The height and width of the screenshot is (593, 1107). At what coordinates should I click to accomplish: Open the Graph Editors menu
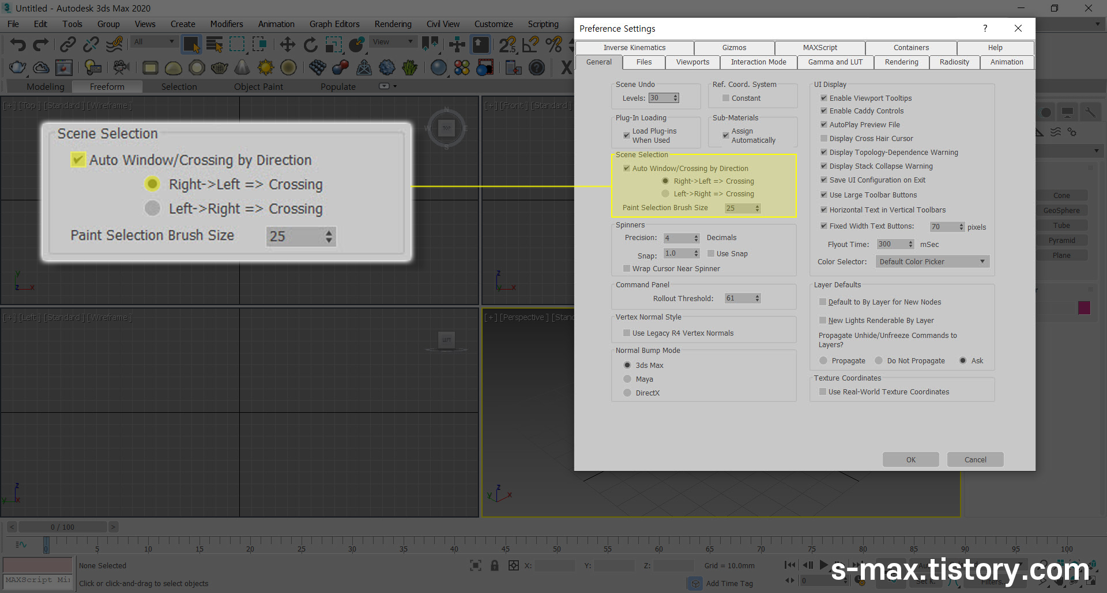tap(334, 24)
